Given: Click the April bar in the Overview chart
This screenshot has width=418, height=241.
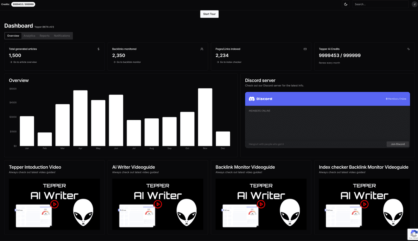Looking at the screenshot, I should pyautogui.click(x=80, y=118).
